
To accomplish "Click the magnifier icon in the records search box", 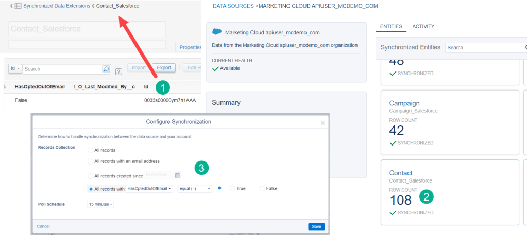I will click(x=106, y=69).
